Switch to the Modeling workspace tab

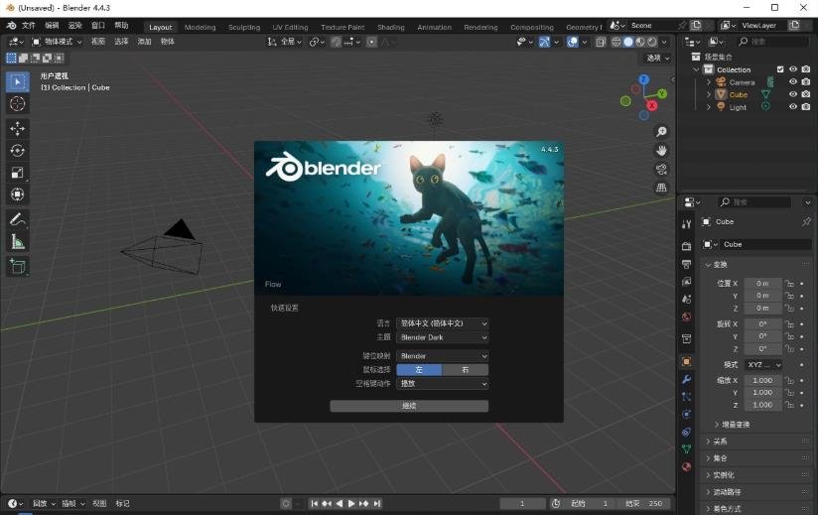pyautogui.click(x=200, y=27)
